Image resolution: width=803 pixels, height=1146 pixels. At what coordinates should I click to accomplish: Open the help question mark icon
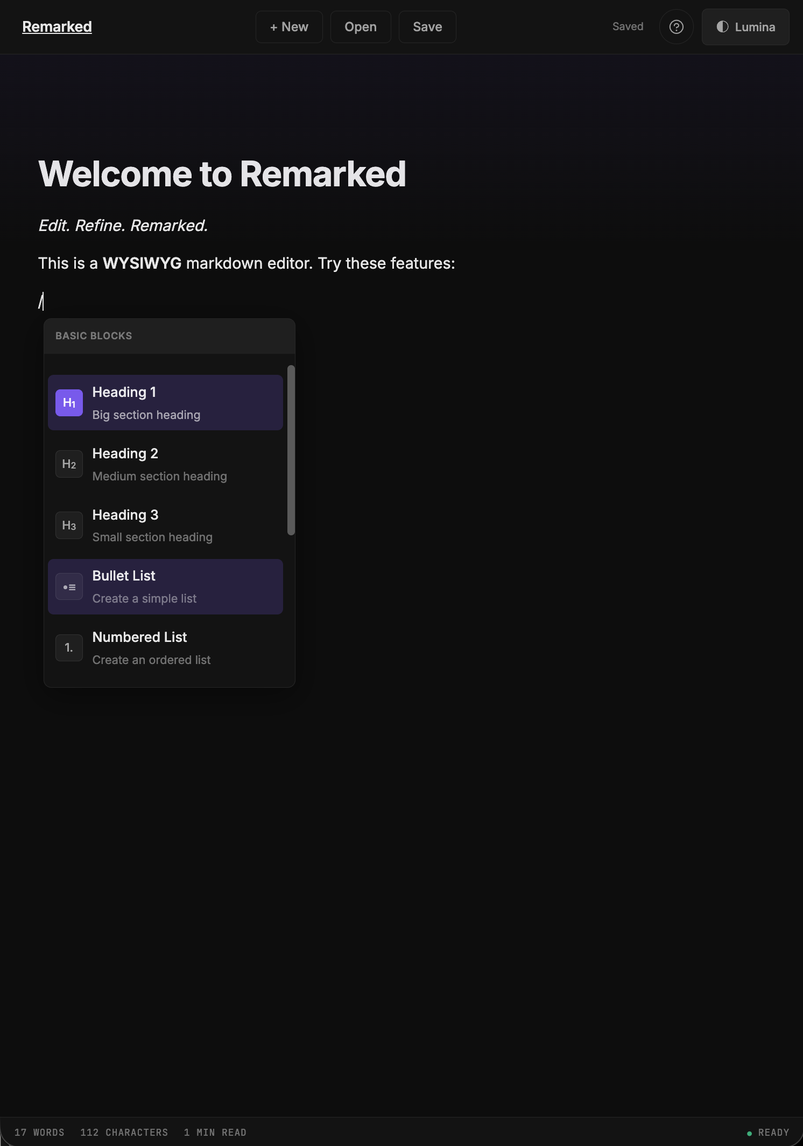[x=676, y=27]
